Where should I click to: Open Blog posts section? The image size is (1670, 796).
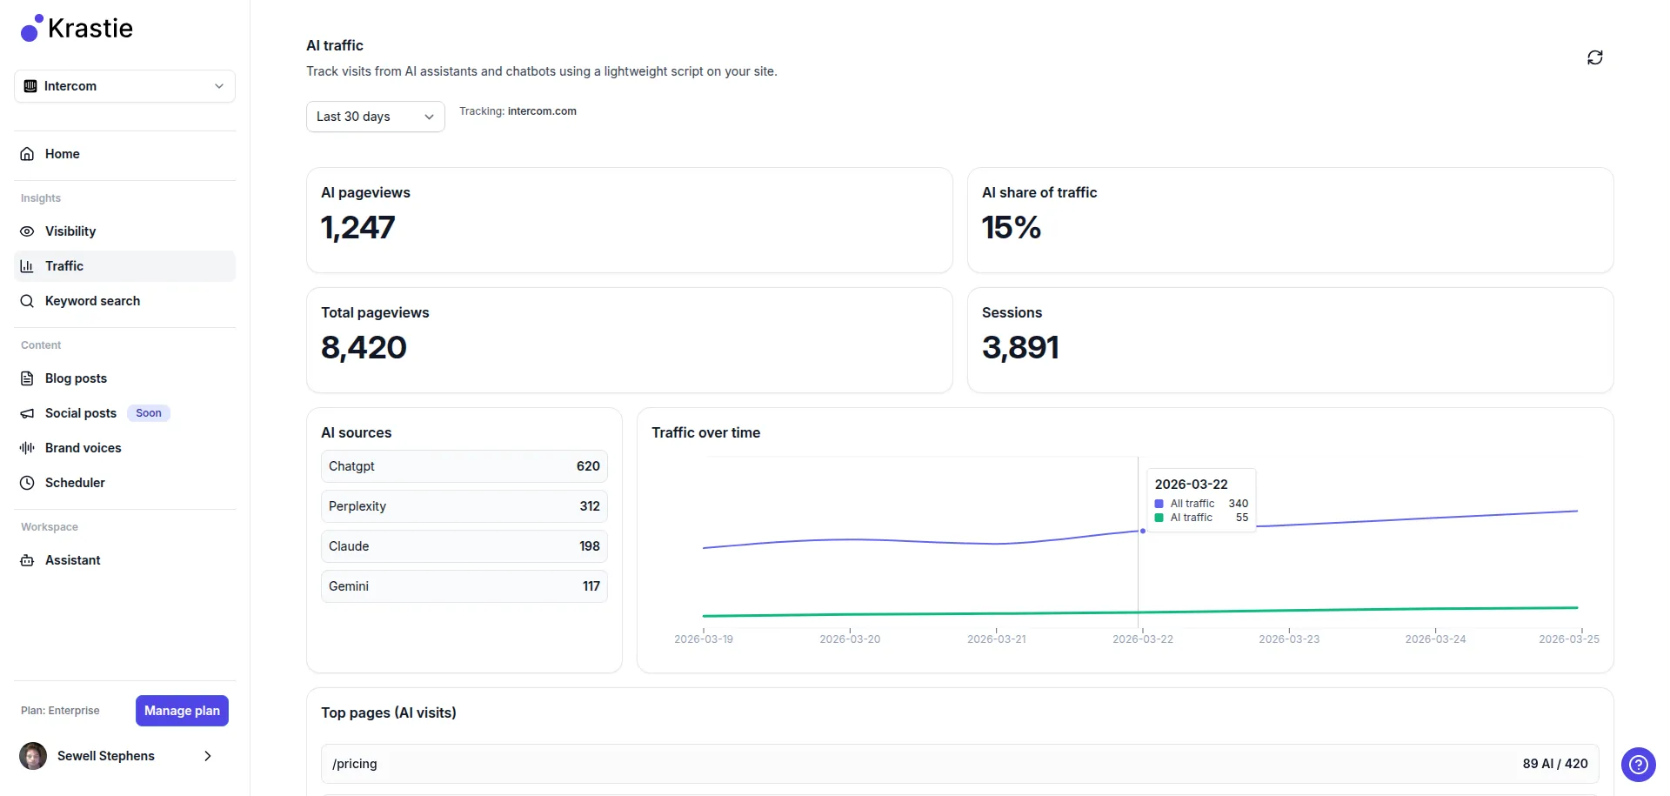[124, 378]
